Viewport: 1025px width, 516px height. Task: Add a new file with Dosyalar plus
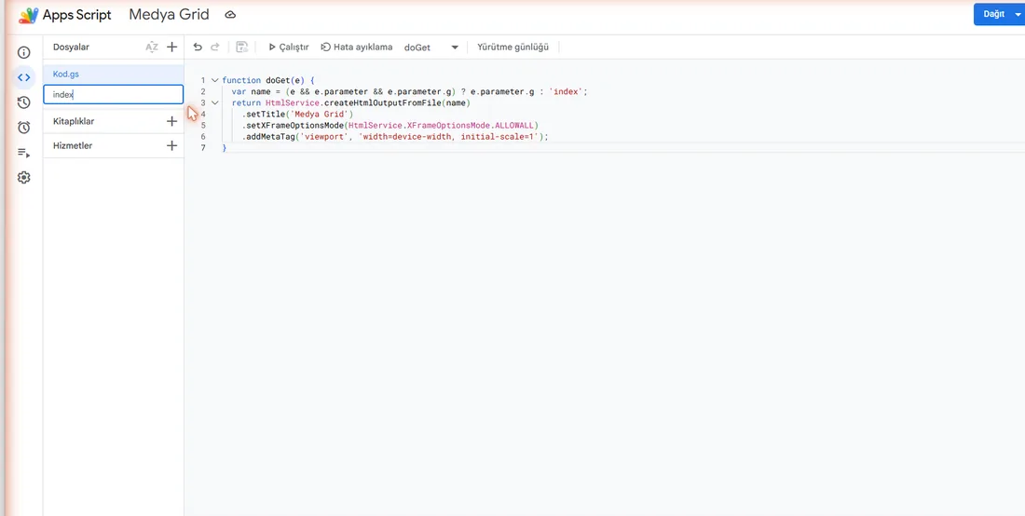point(172,47)
